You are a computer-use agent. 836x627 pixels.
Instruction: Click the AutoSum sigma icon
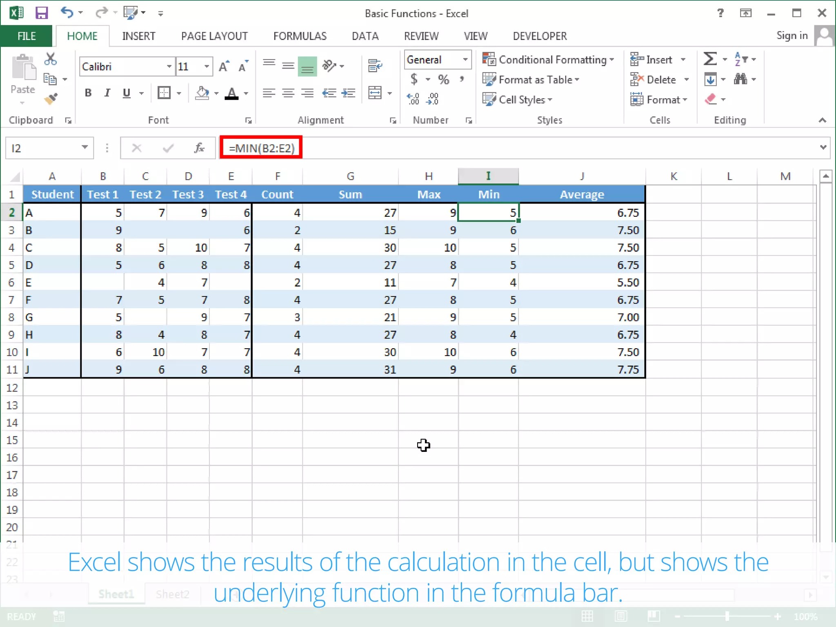(x=710, y=59)
